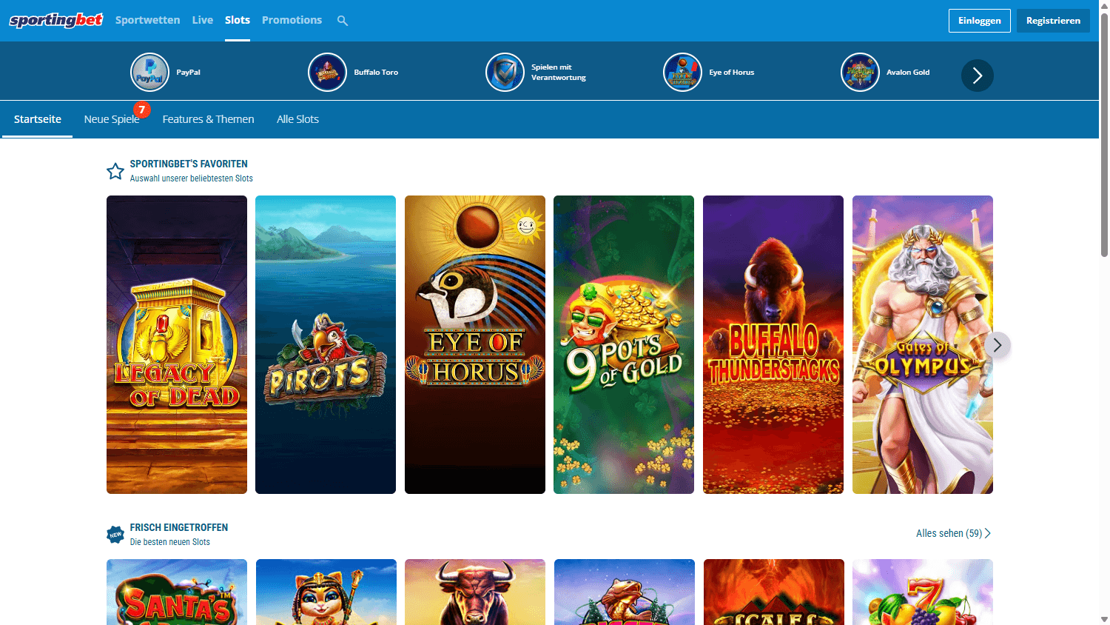The image size is (1110, 625).
Task: Show next favorites with the carousel arrow
Action: click(x=998, y=345)
